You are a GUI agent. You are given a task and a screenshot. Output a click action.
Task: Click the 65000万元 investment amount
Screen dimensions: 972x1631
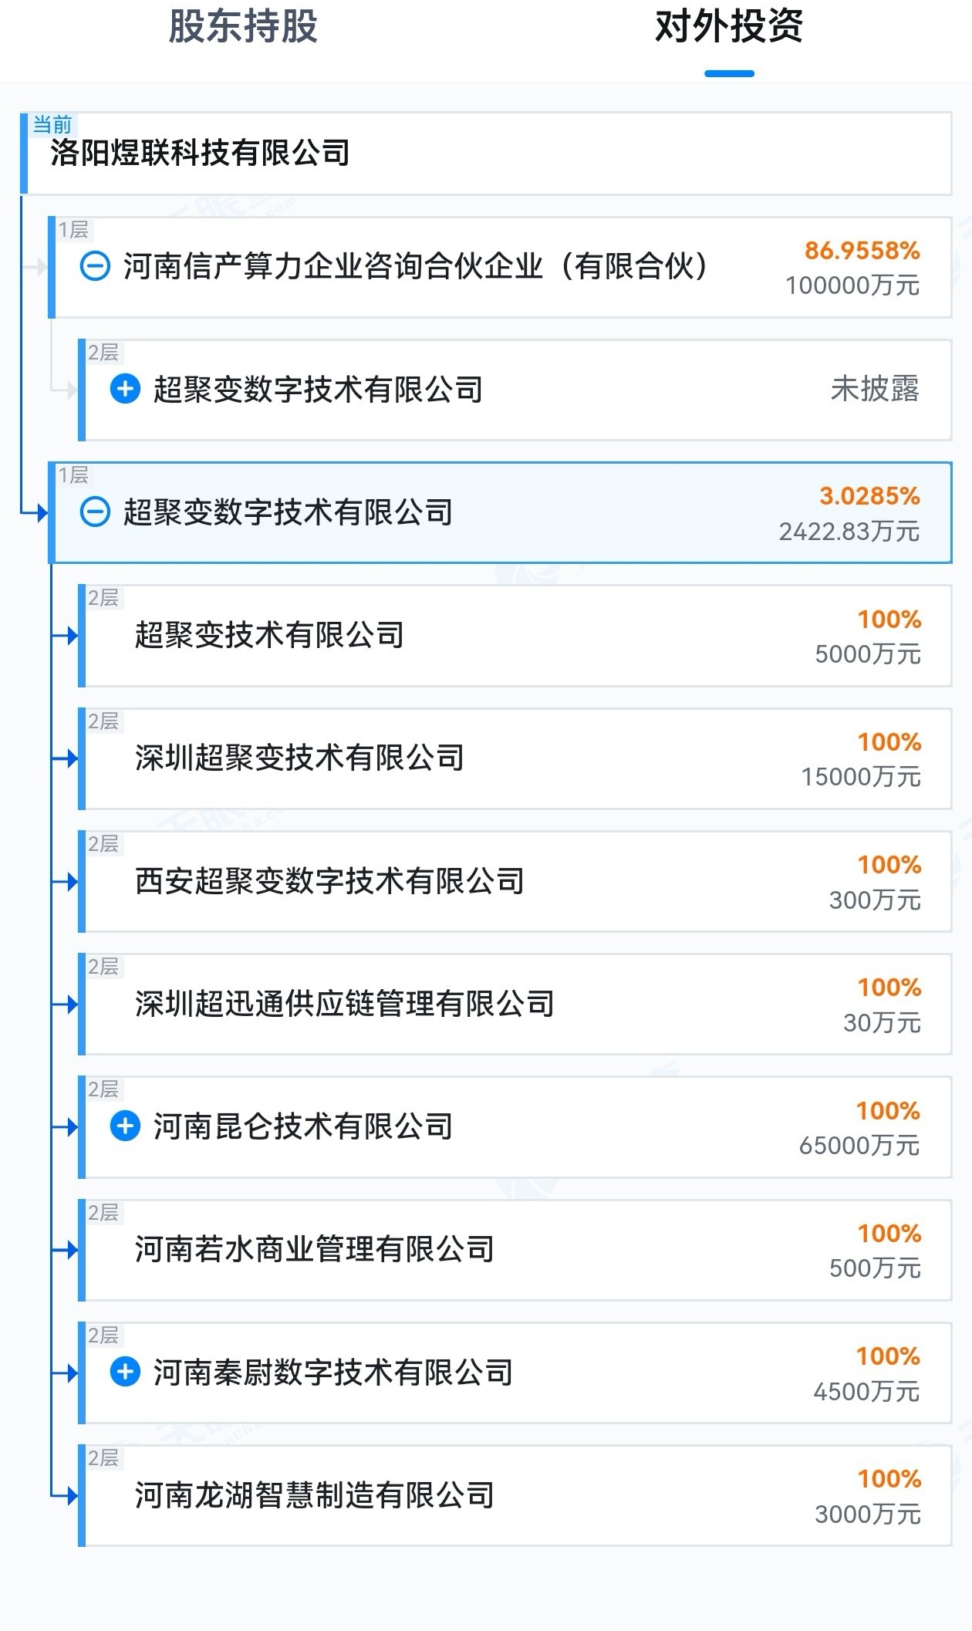pyautogui.click(x=859, y=1146)
